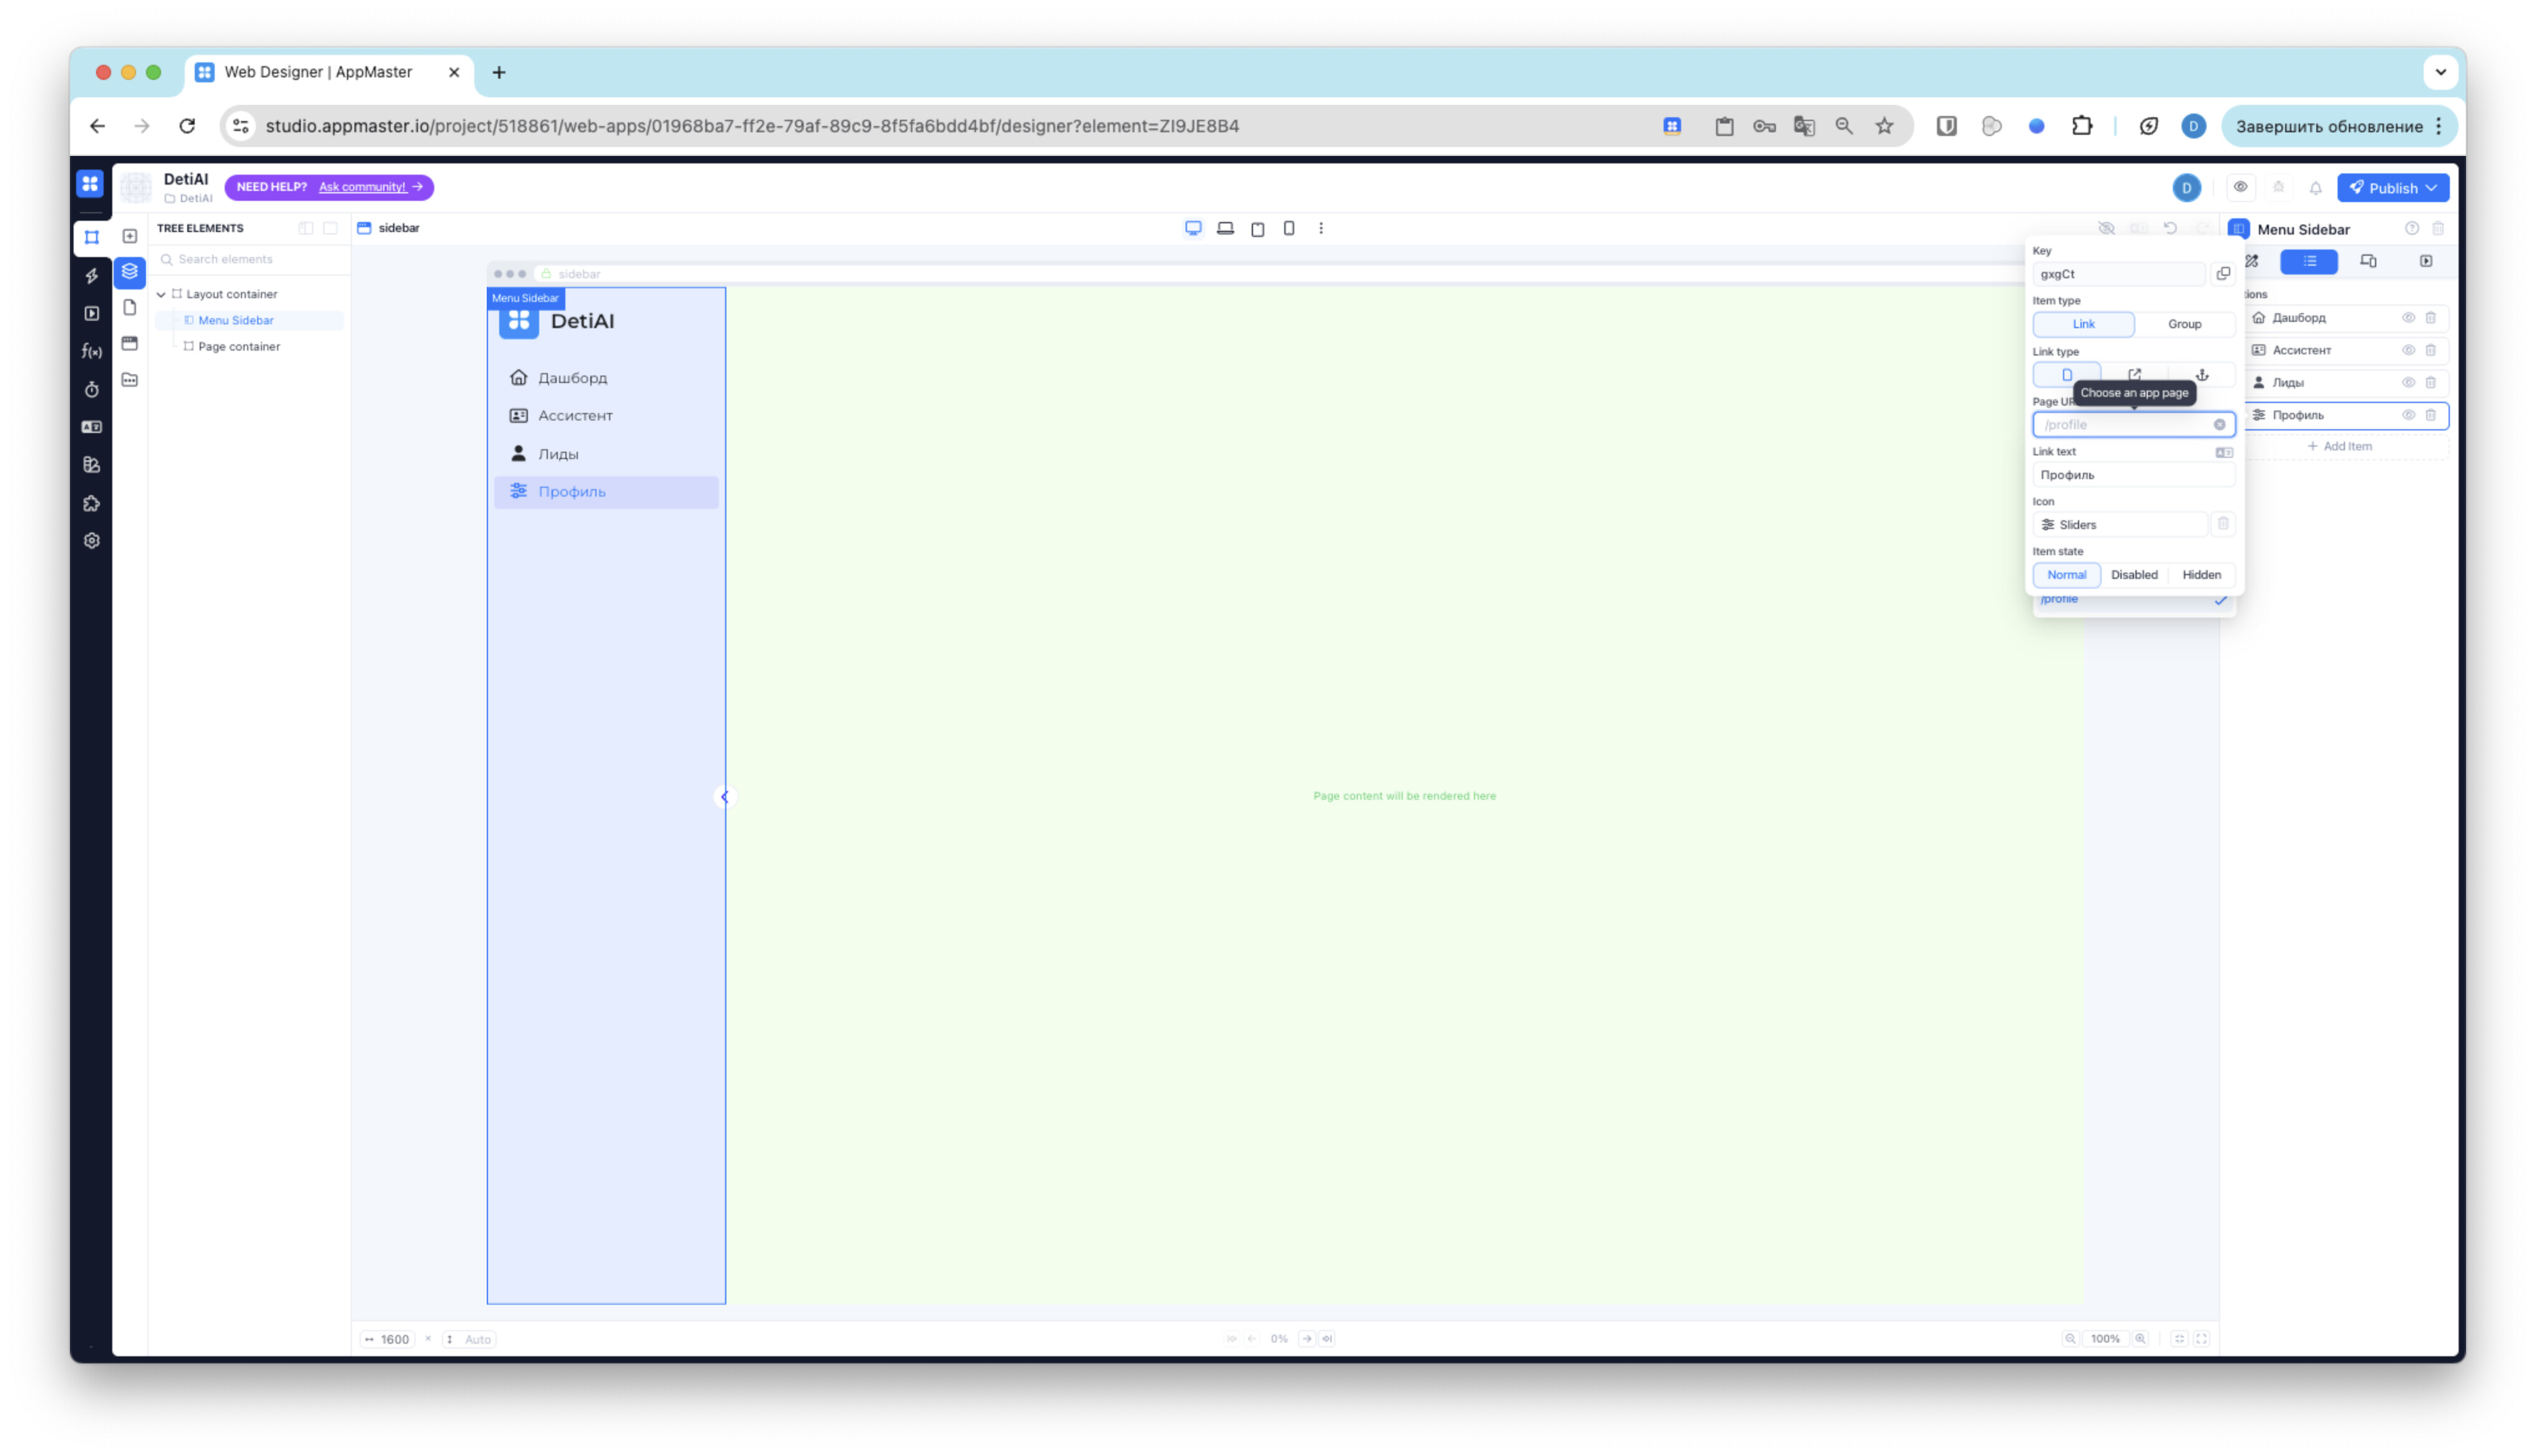Toggle visibility of Ассистент menu item

pos(2408,350)
